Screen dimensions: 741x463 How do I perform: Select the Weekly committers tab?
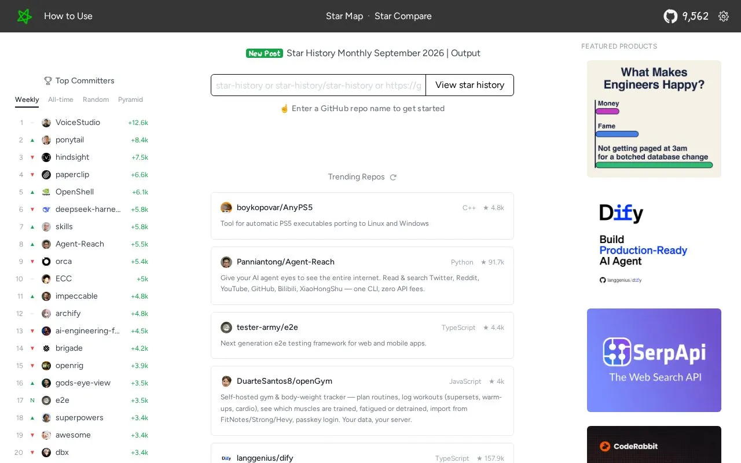[27, 100]
